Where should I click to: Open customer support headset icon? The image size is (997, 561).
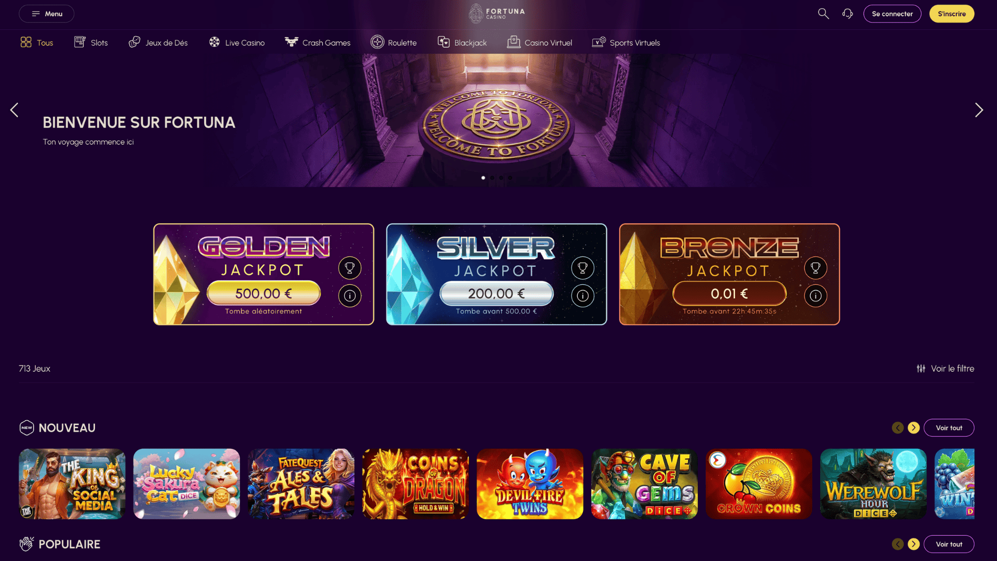pyautogui.click(x=847, y=14)
